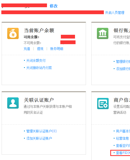Click the 当前账户余额 card heading
This screenshot has height=160, width=130.
coord(39,31)
